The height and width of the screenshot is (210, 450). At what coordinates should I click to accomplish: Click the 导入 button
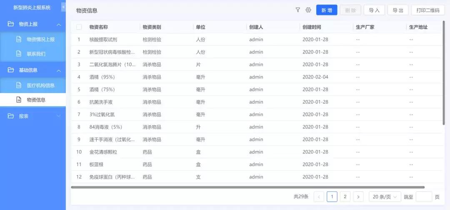(x=374, y=10)
